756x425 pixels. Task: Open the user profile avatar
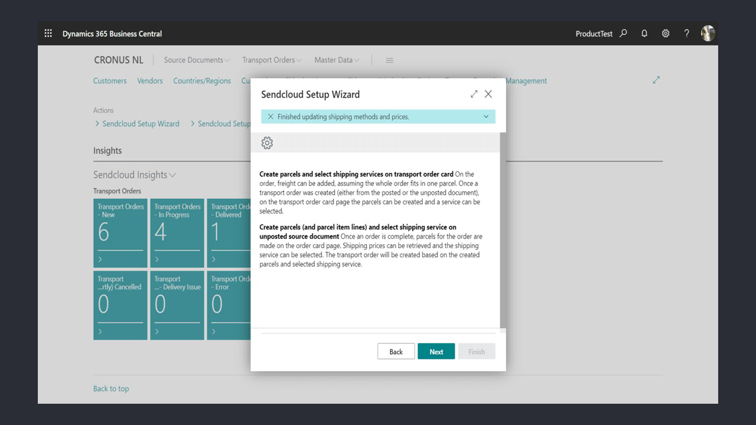pyautogui.click(x=708, y=34)
